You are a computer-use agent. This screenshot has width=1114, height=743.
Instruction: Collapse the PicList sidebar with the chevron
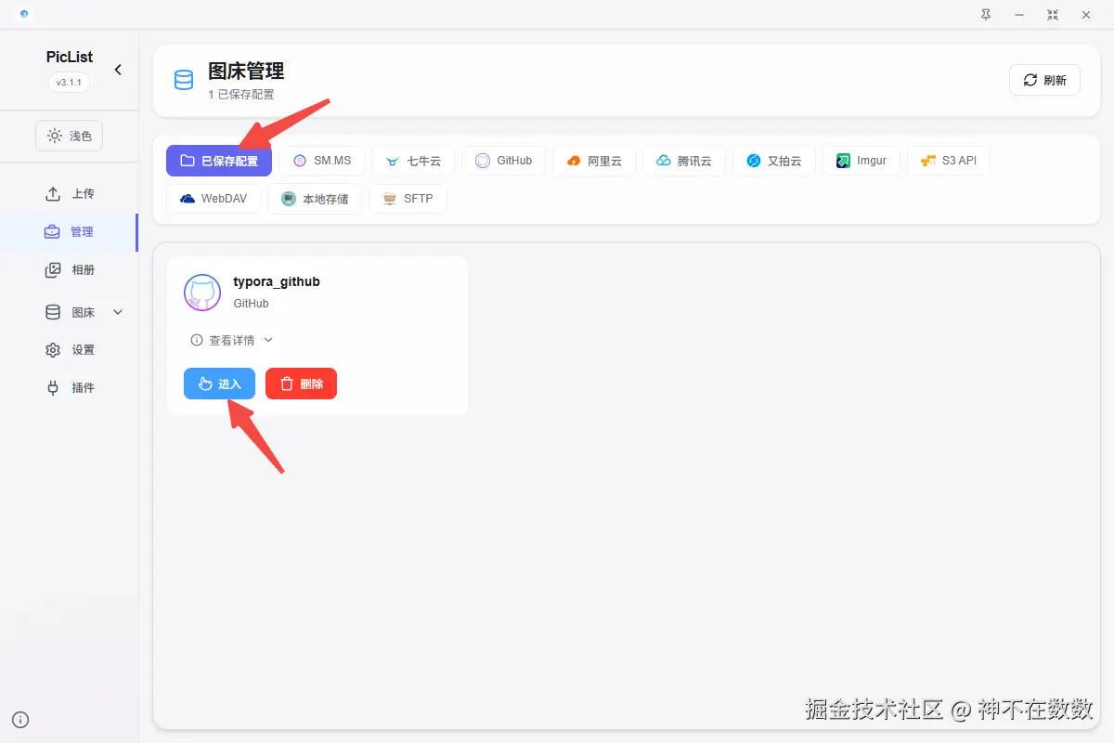click(118, 70)
